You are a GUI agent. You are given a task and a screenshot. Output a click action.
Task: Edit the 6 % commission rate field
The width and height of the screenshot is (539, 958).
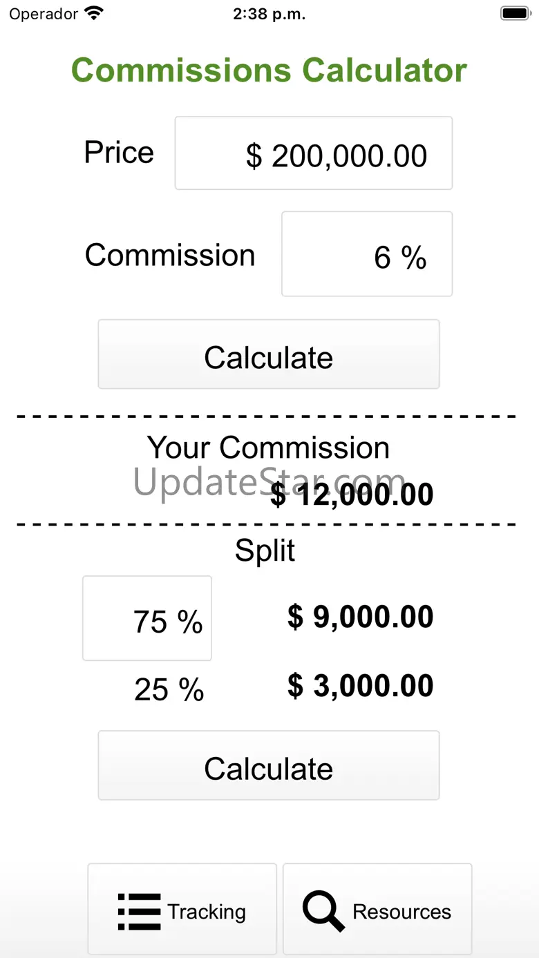(x=367, y=254)
